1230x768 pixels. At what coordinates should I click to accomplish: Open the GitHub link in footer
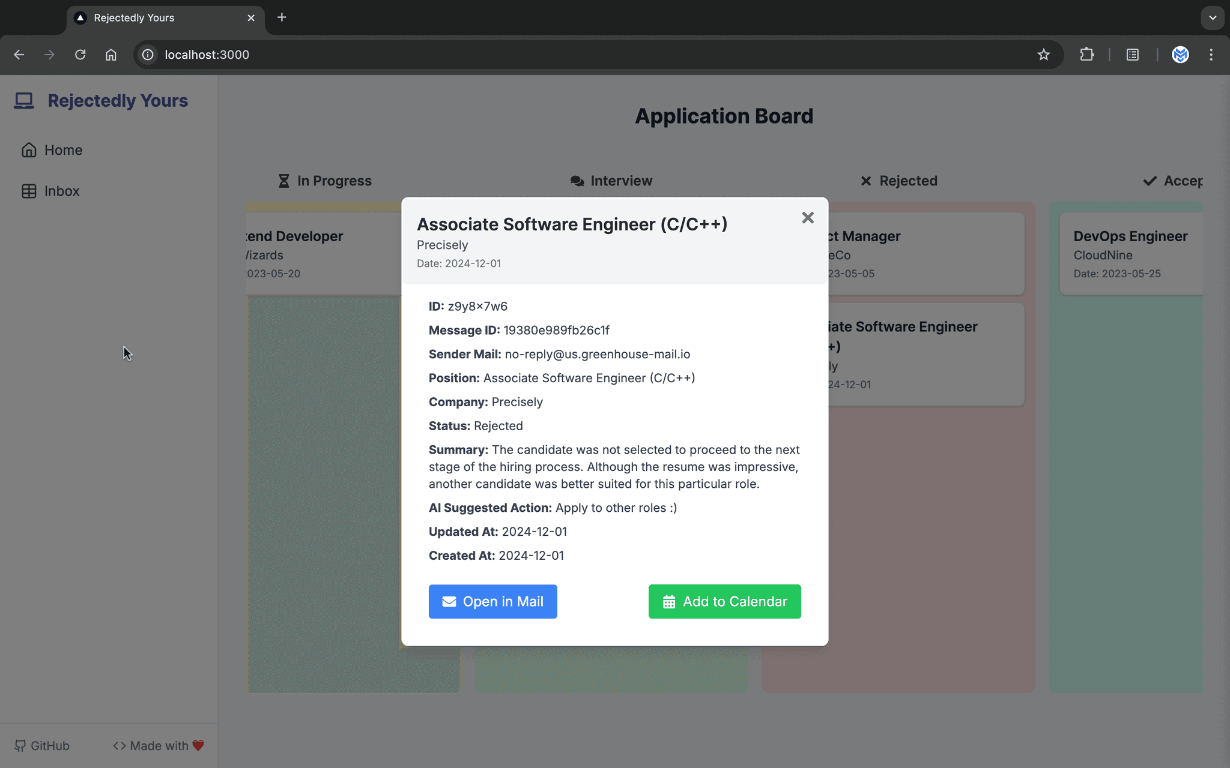pyautogui.click(x=42, y=745)
